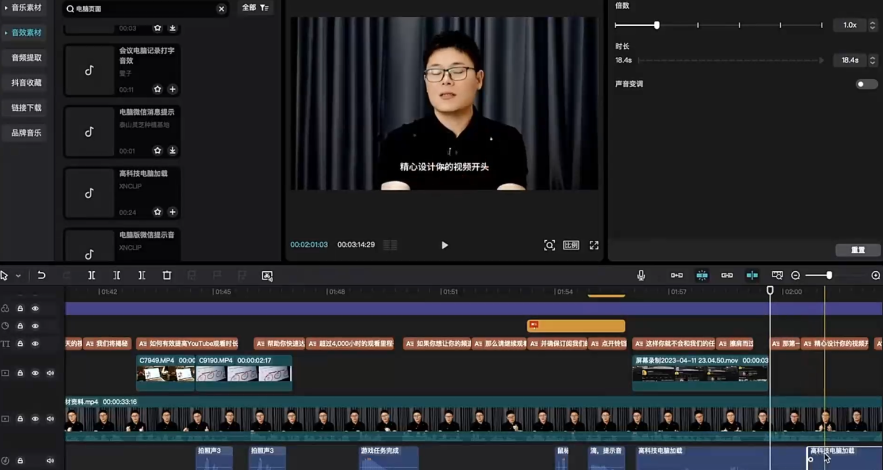Click the preview linkage chain icon
This screenshot has width=883, height=470.
pos(727,275)
